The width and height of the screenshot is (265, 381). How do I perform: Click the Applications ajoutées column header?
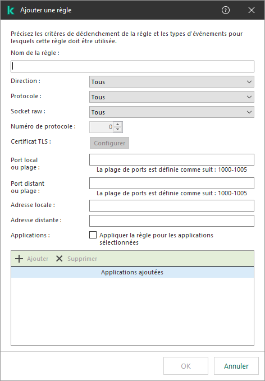coord(132,272)
